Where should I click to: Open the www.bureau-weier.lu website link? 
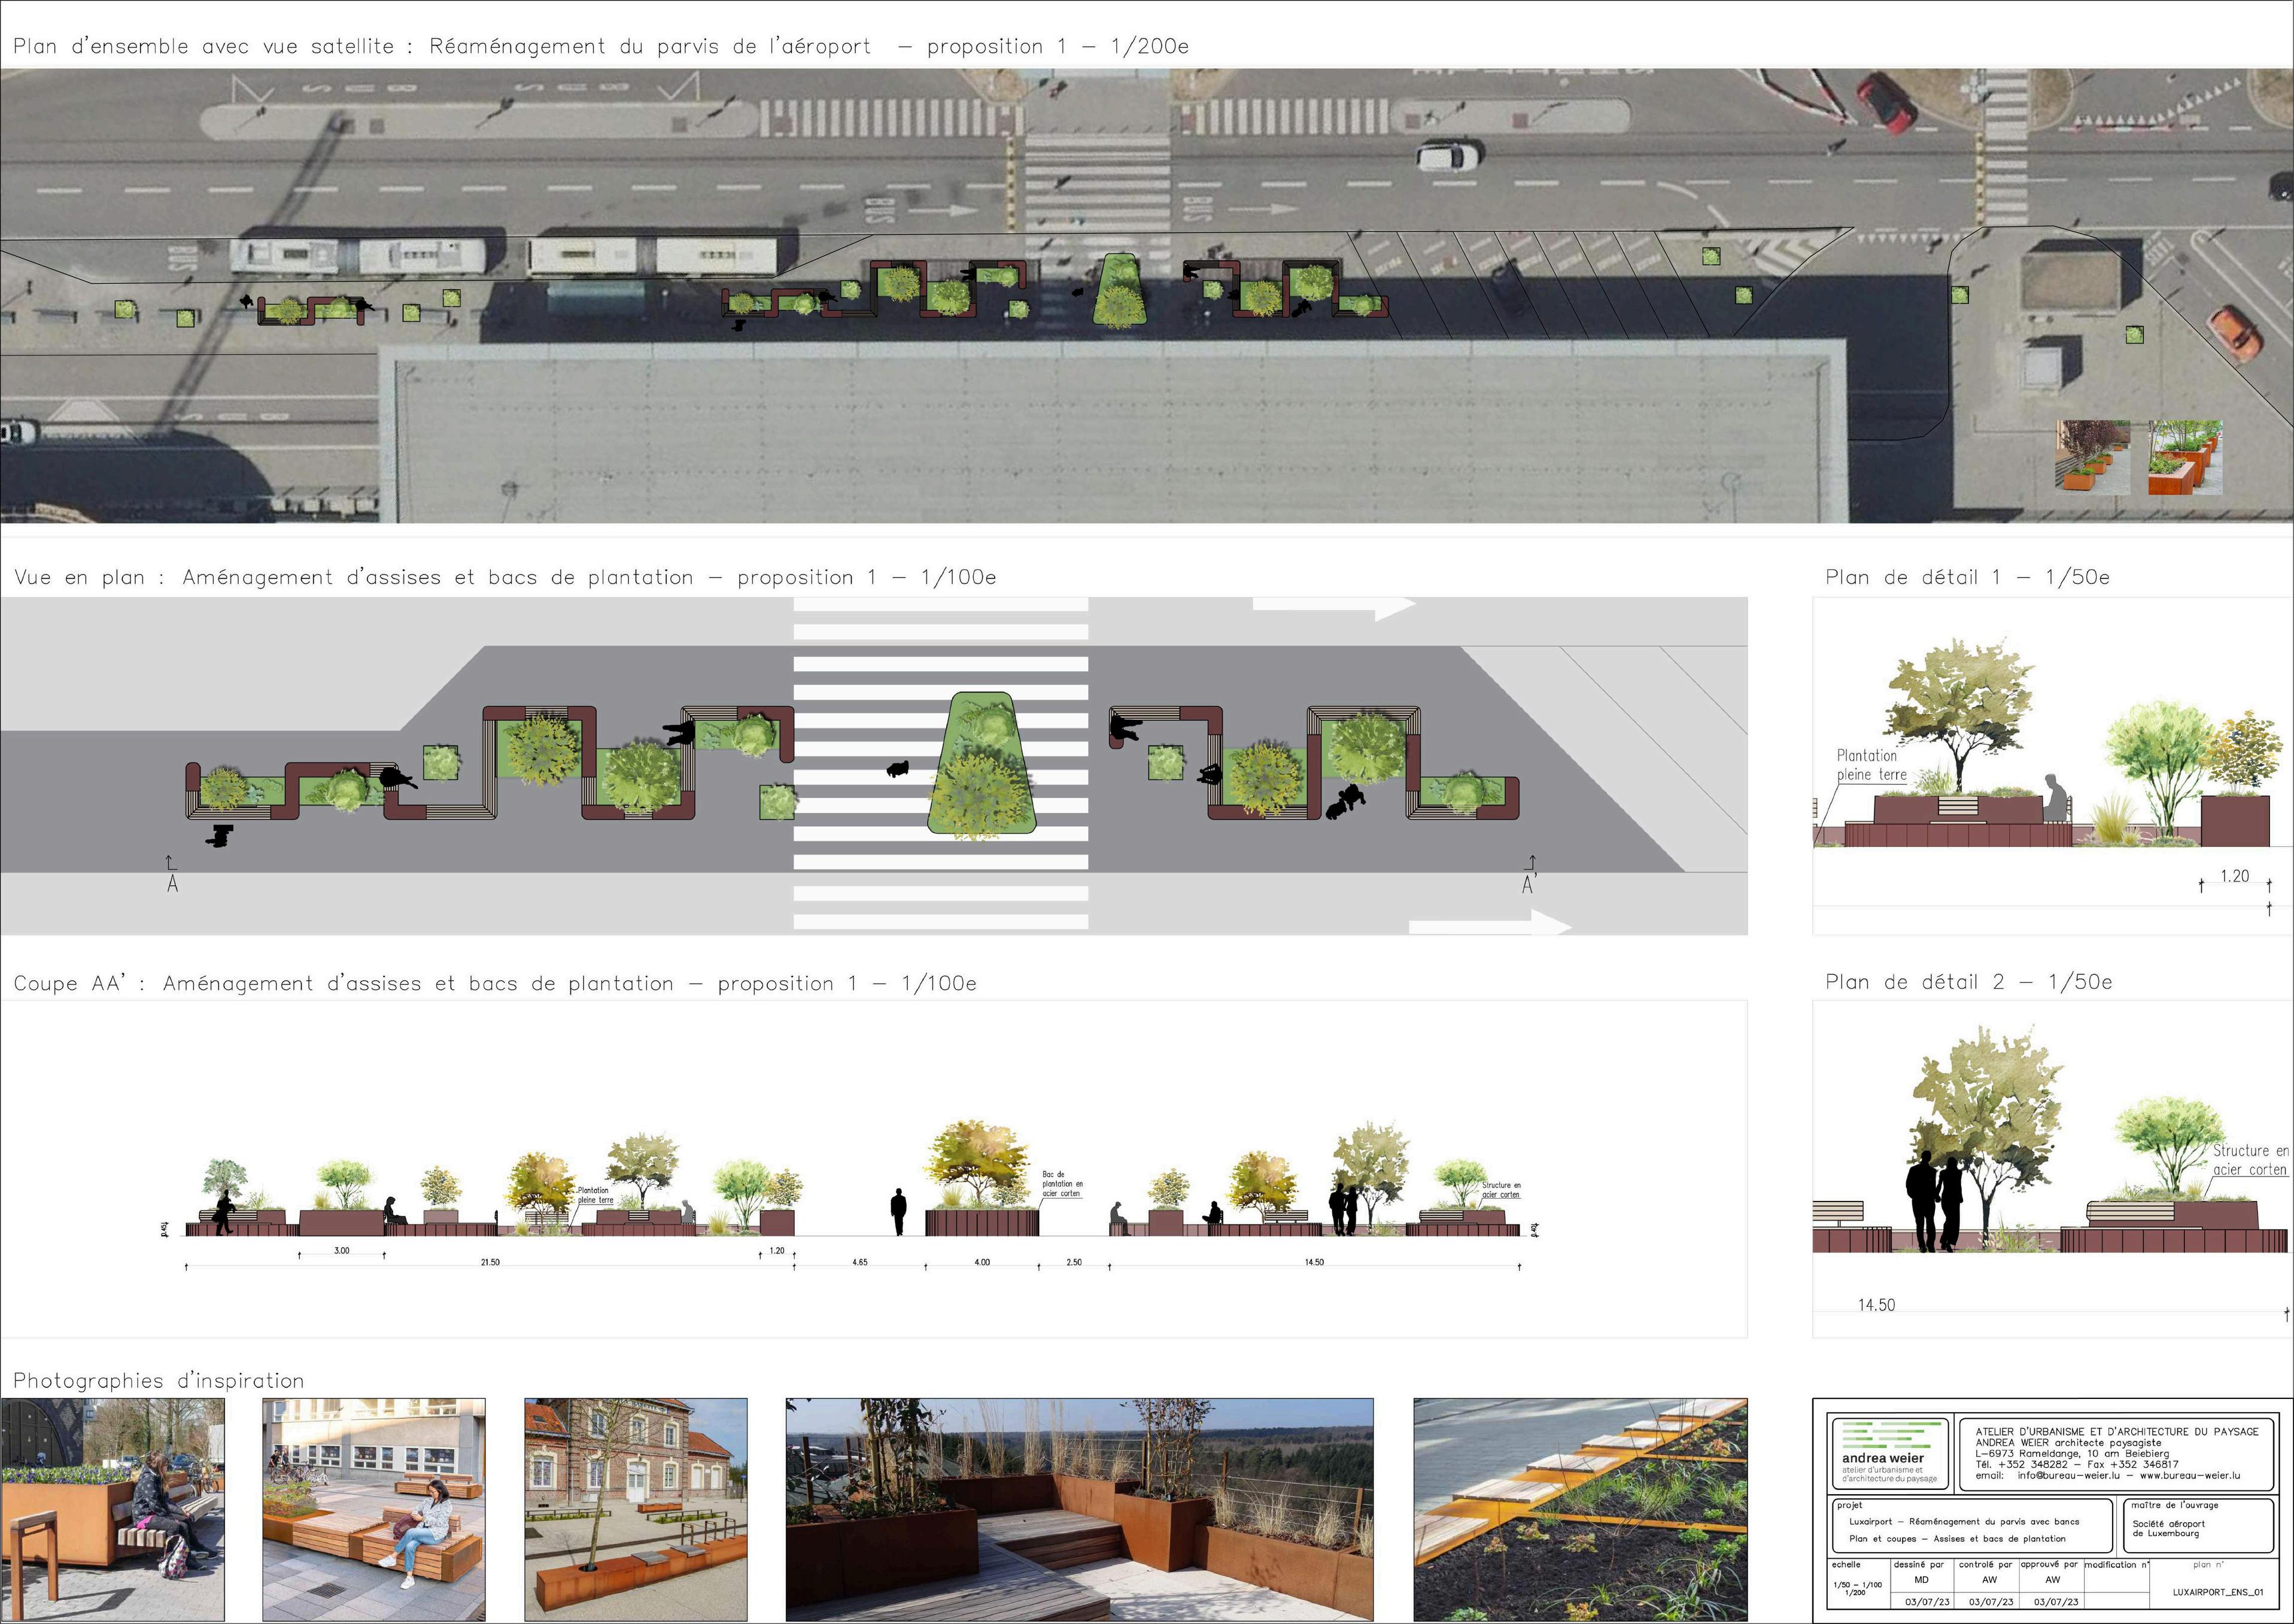click(2189, 1476)
